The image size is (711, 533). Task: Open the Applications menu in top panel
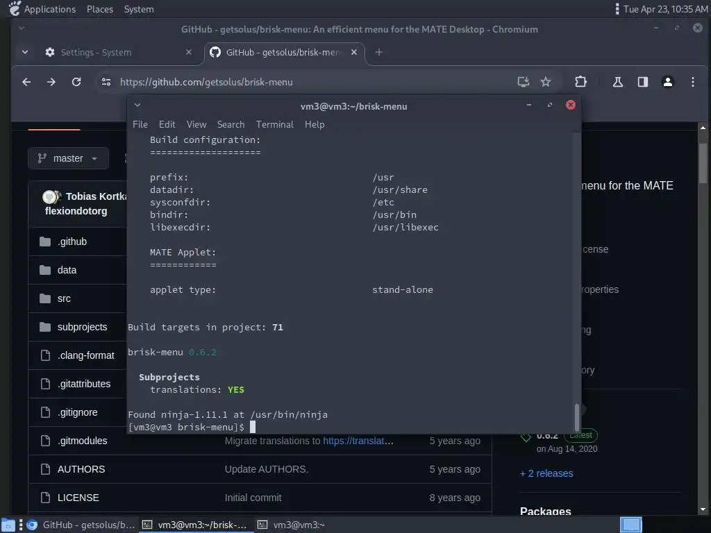point(50,9)
